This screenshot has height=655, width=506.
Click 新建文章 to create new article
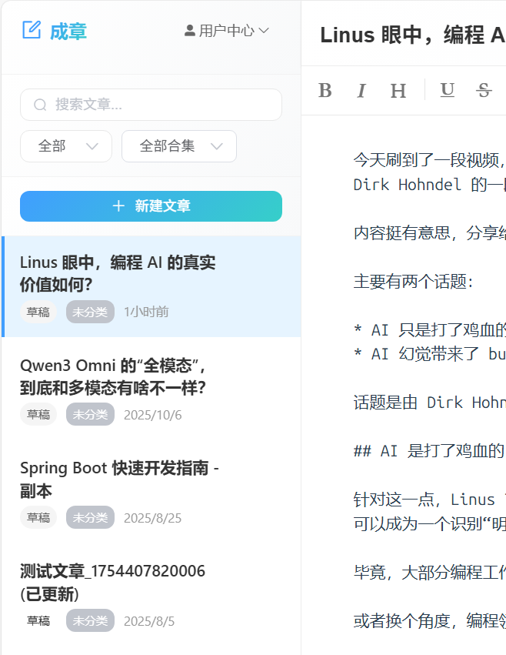click(151, 206)
